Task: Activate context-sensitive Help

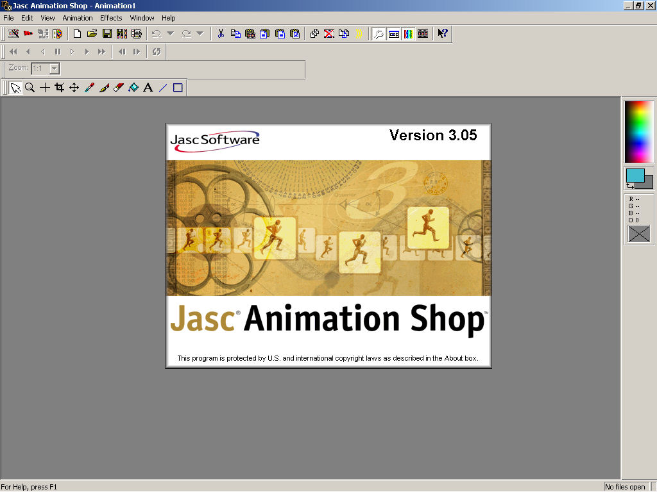Action: pyautogui.click(x=443, y=33)
